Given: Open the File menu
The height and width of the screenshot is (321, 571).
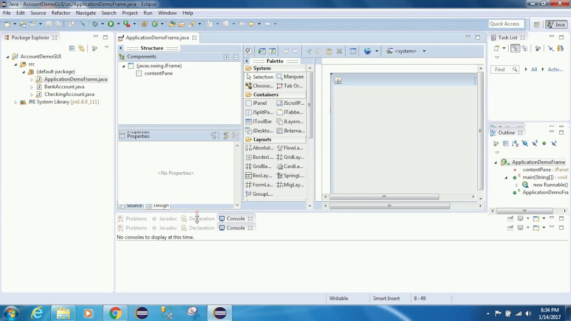Looking at the screenshot, I should pyautogui.click(x=7, y=13).
